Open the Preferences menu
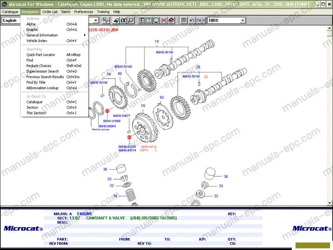 (x=84, y=12)
